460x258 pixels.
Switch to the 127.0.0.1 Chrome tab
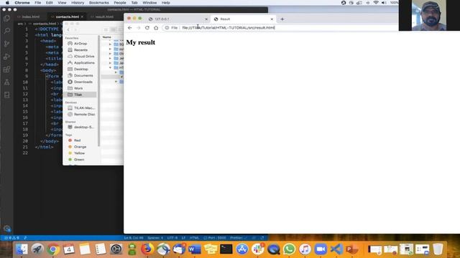[178, 19]
